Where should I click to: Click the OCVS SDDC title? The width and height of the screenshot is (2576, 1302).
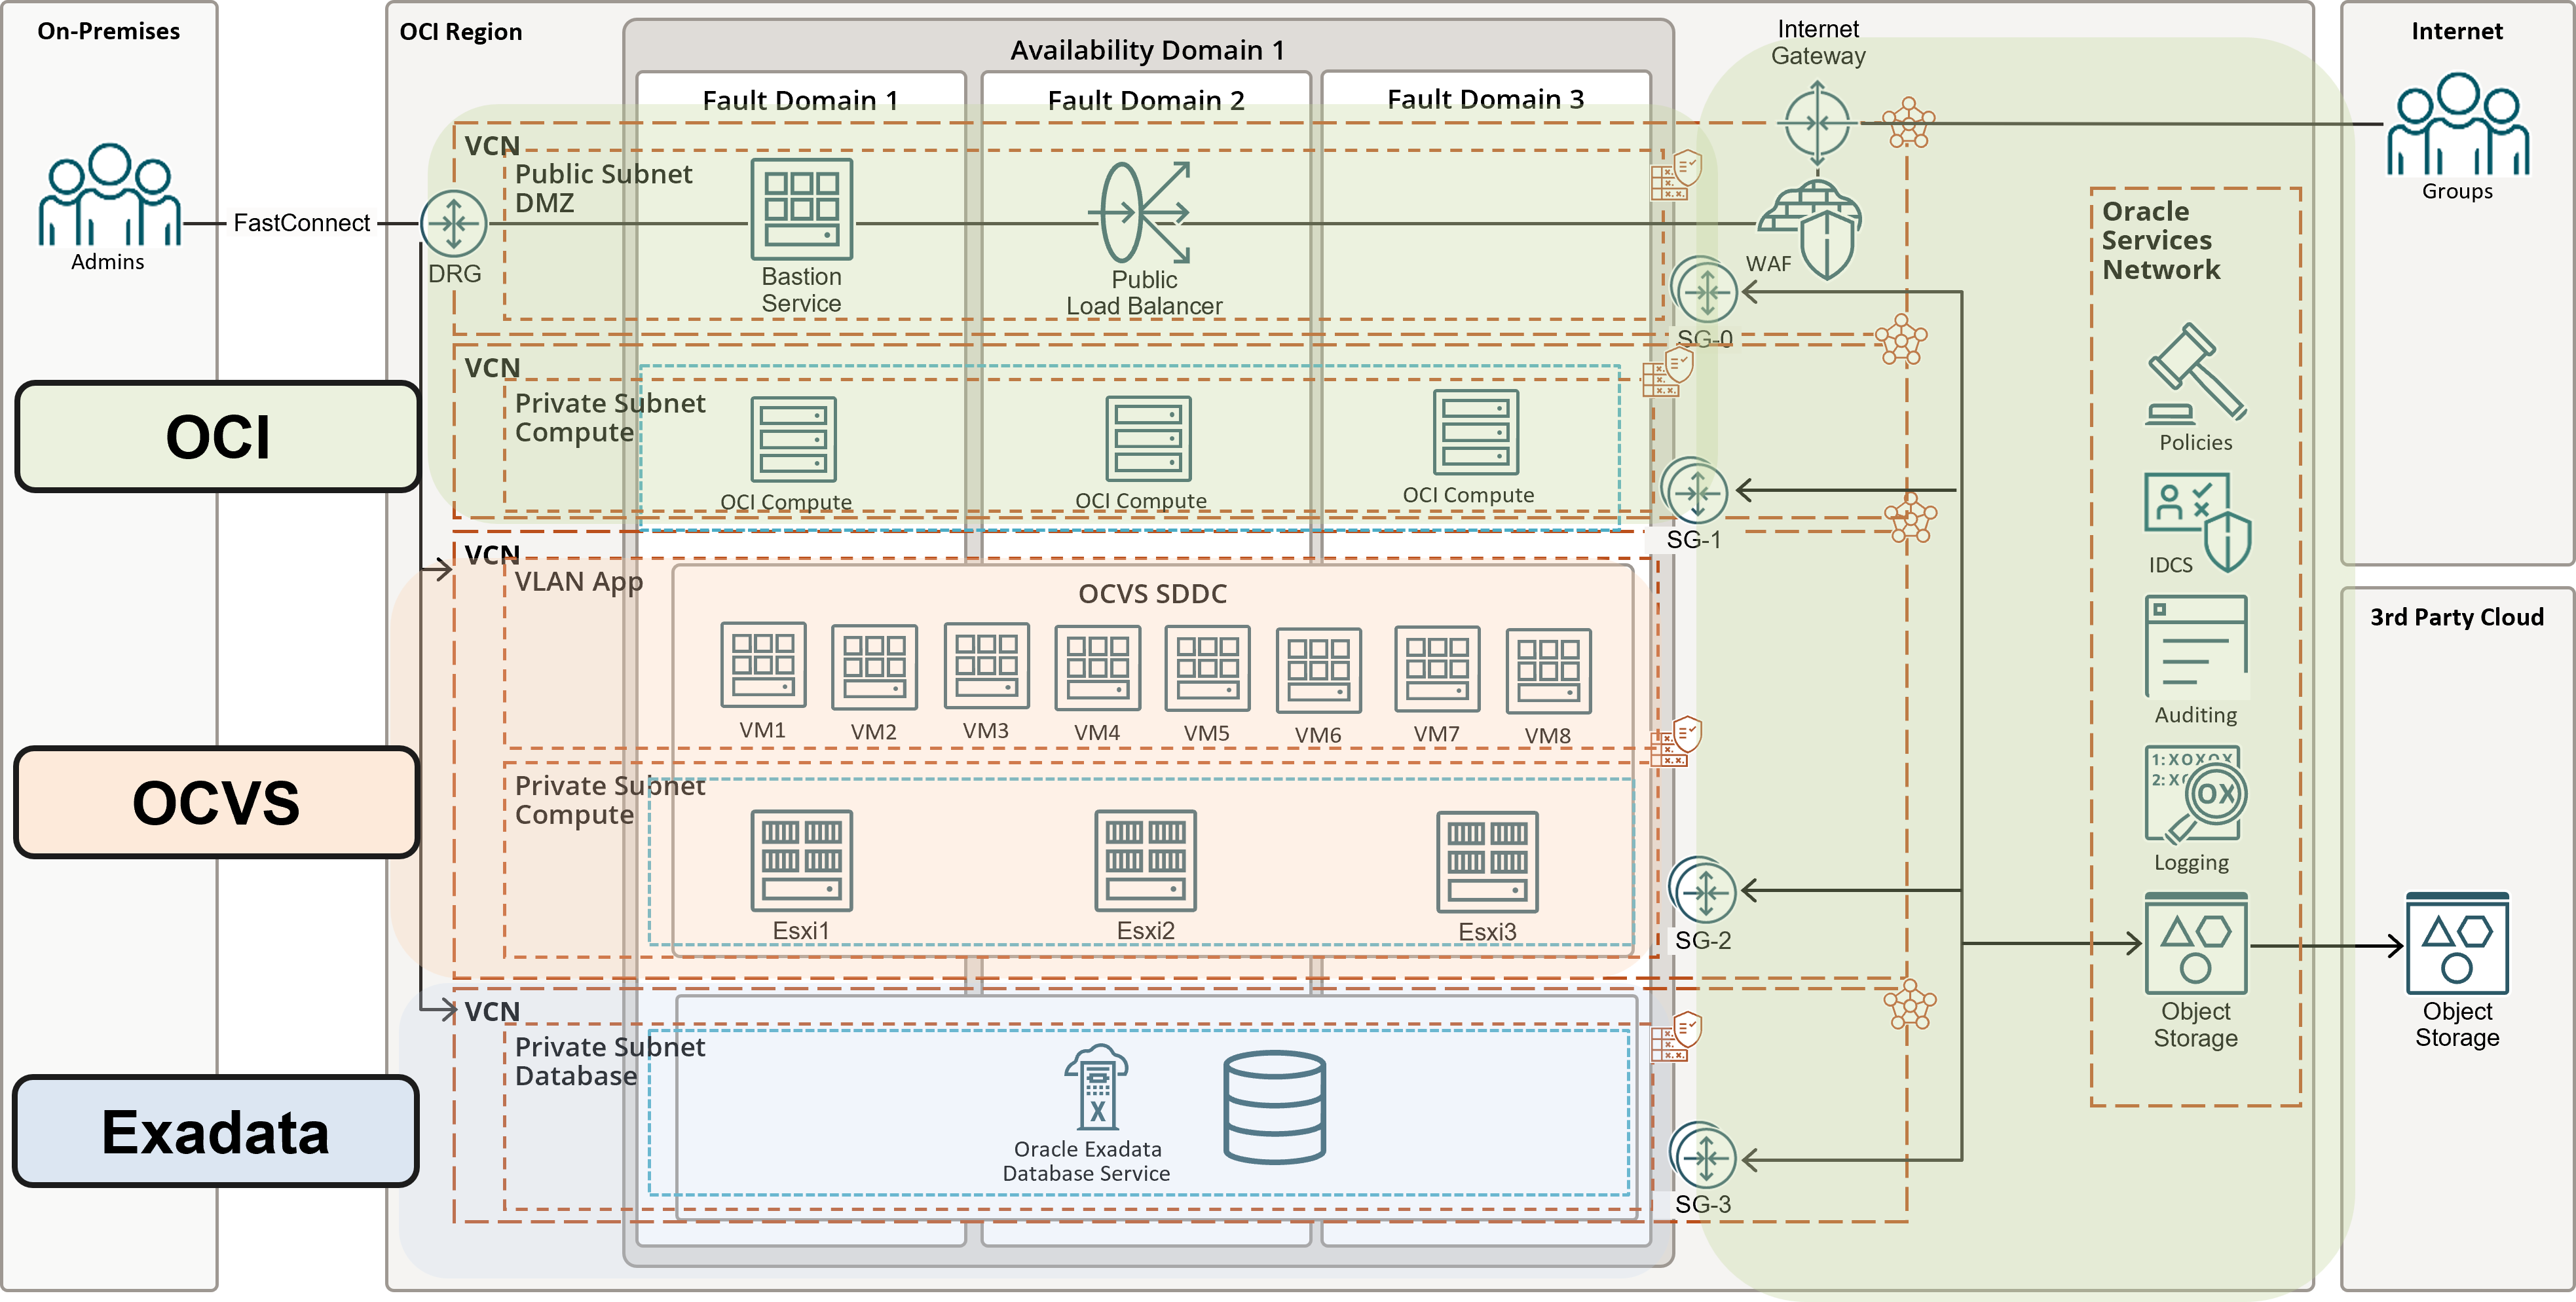[x=1153, y=594]
